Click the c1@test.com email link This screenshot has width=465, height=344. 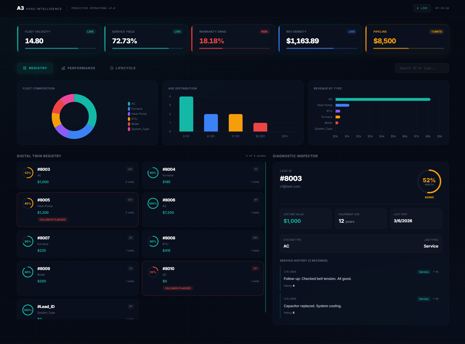pos(290,186)
